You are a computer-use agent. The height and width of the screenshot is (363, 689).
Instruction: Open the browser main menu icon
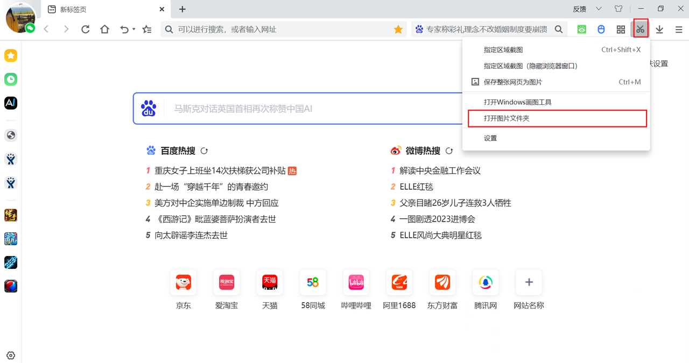click(679, 29)
